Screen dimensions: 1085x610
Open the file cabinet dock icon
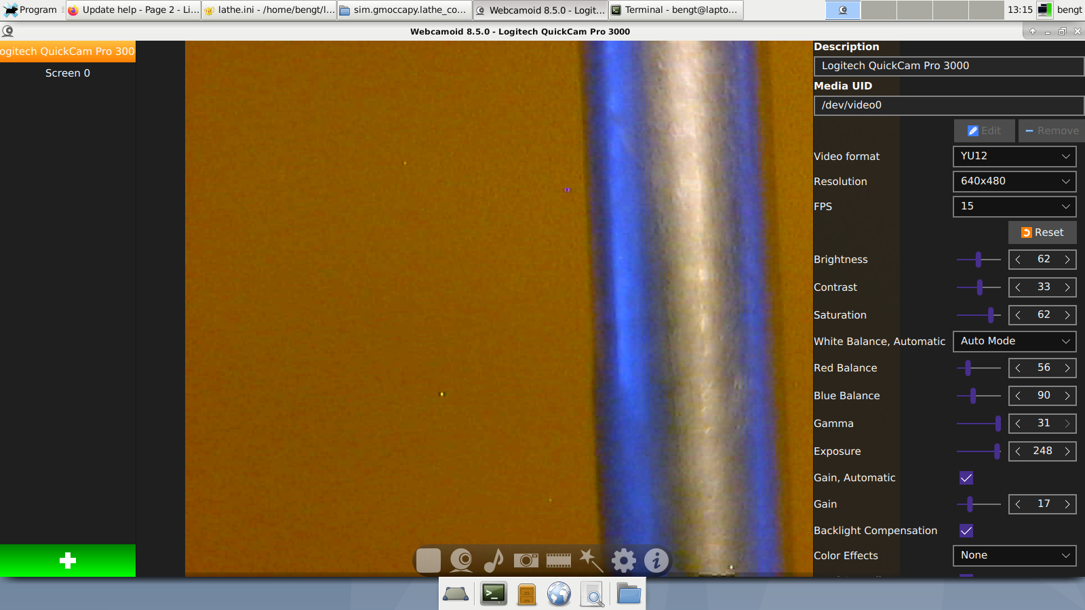coord(527,594)
